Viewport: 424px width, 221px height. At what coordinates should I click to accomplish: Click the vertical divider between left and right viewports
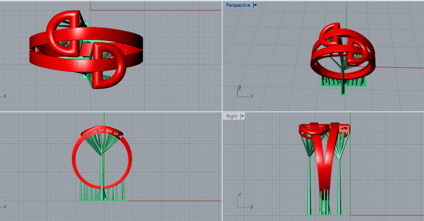pyautogui.click(x=222, y=80)
